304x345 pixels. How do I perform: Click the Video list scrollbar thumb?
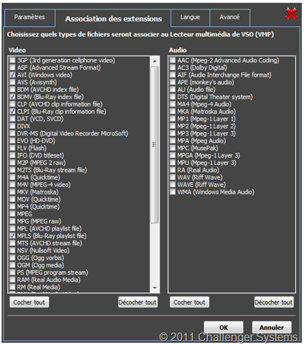155,144
